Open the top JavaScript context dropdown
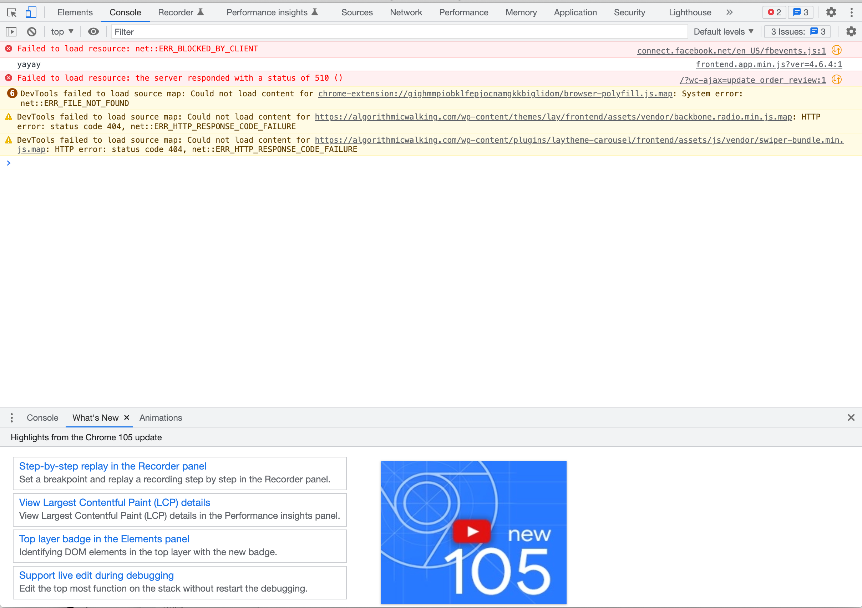Screen dimensions: 862x608 click(62, 32)
